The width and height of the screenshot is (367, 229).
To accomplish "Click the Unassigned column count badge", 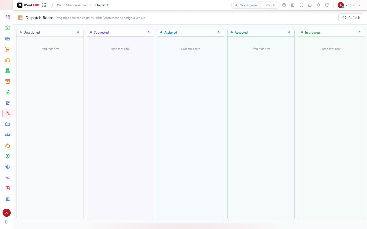I will click(x=78, y=32).
